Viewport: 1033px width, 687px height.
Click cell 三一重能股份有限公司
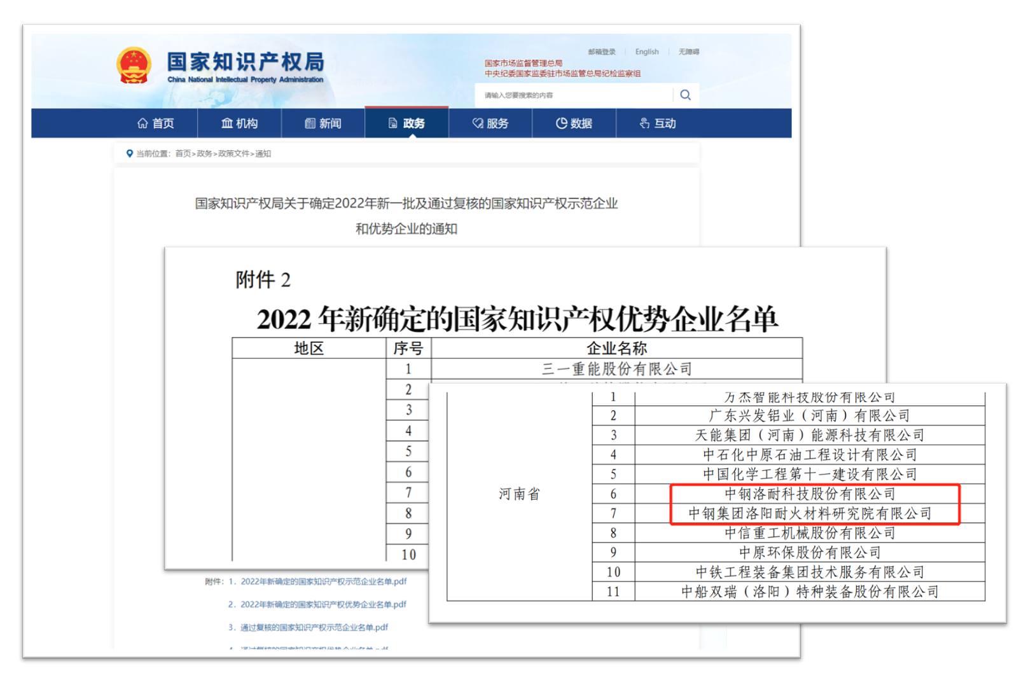pos(616,369)
